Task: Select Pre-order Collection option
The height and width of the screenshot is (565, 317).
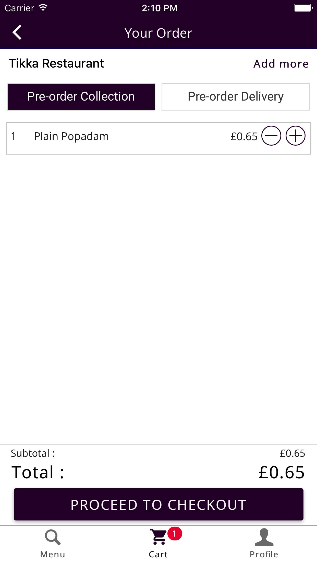Action: (81, 97)
